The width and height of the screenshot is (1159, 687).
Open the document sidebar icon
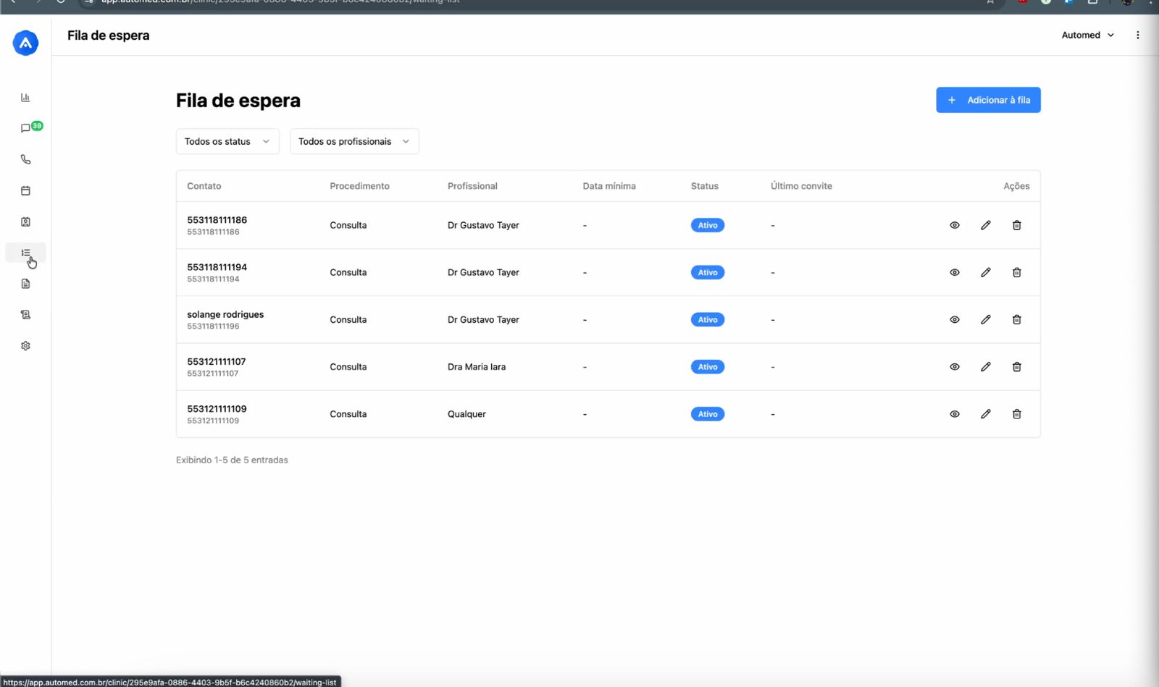click(25, 284)
